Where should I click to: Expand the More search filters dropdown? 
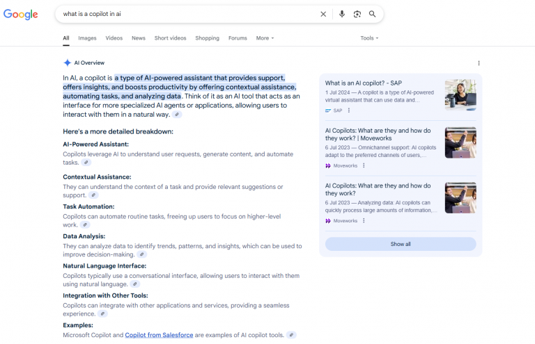tap(265, 38)
